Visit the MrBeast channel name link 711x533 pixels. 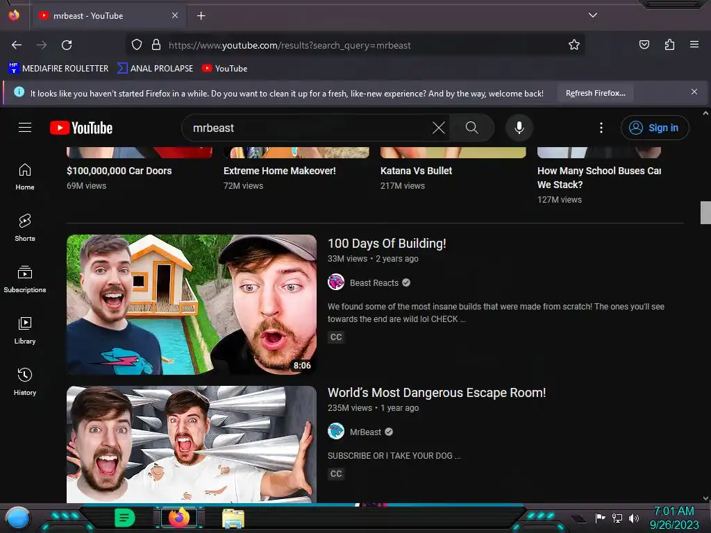tap(365, 432)
